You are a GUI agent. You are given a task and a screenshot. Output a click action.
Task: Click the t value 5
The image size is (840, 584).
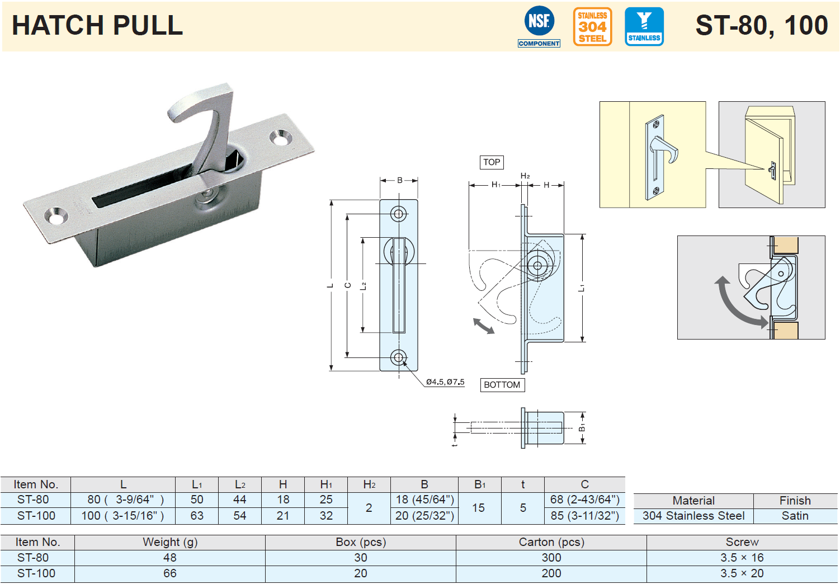point(523,508)
